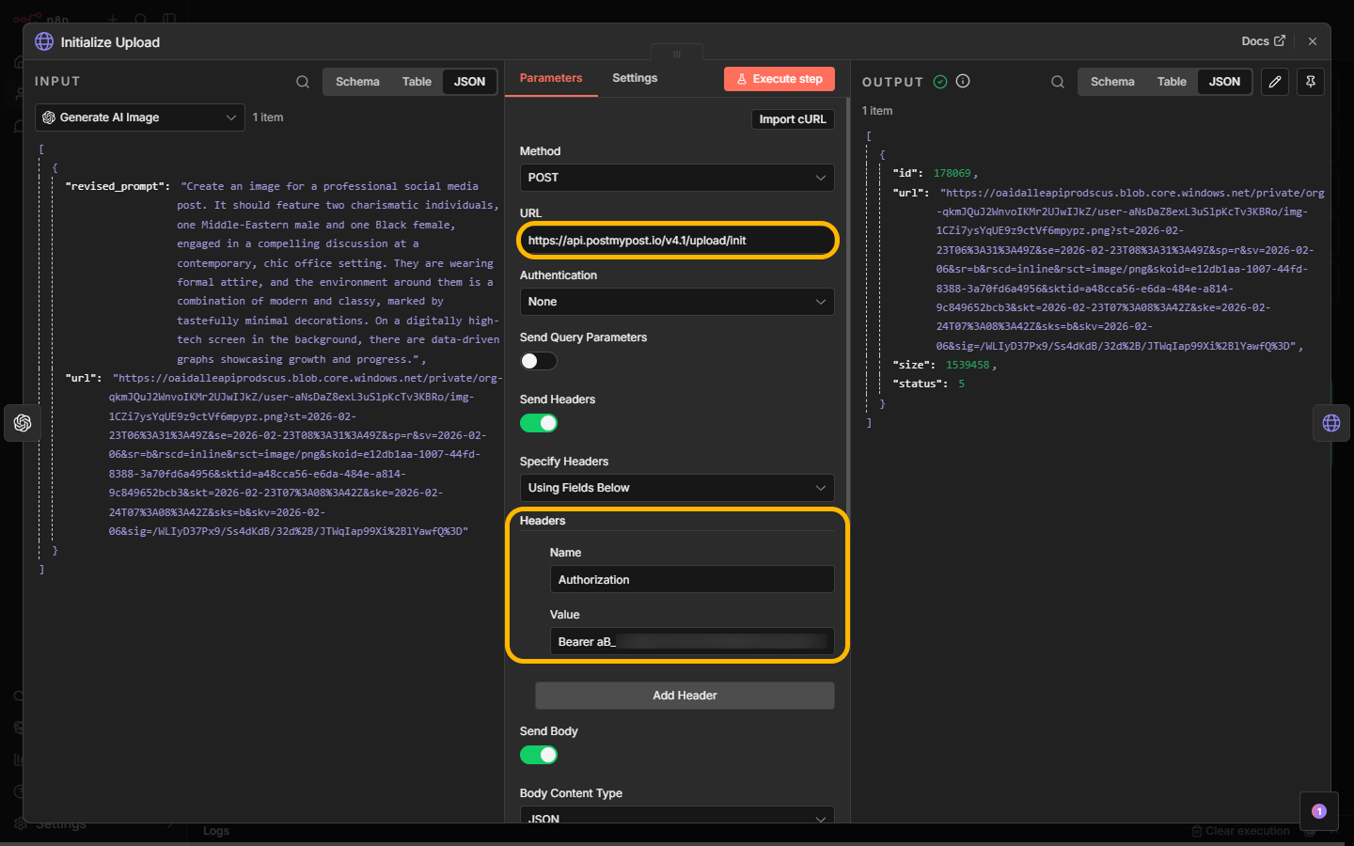Click the globe HTTP node icon on right edge
The width and height of the screenshot is (1354, 846).
pyautogui.click(x=1331, y=423)
